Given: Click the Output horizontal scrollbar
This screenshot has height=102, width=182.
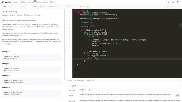Looking at the screenshot, I should 86,97.
